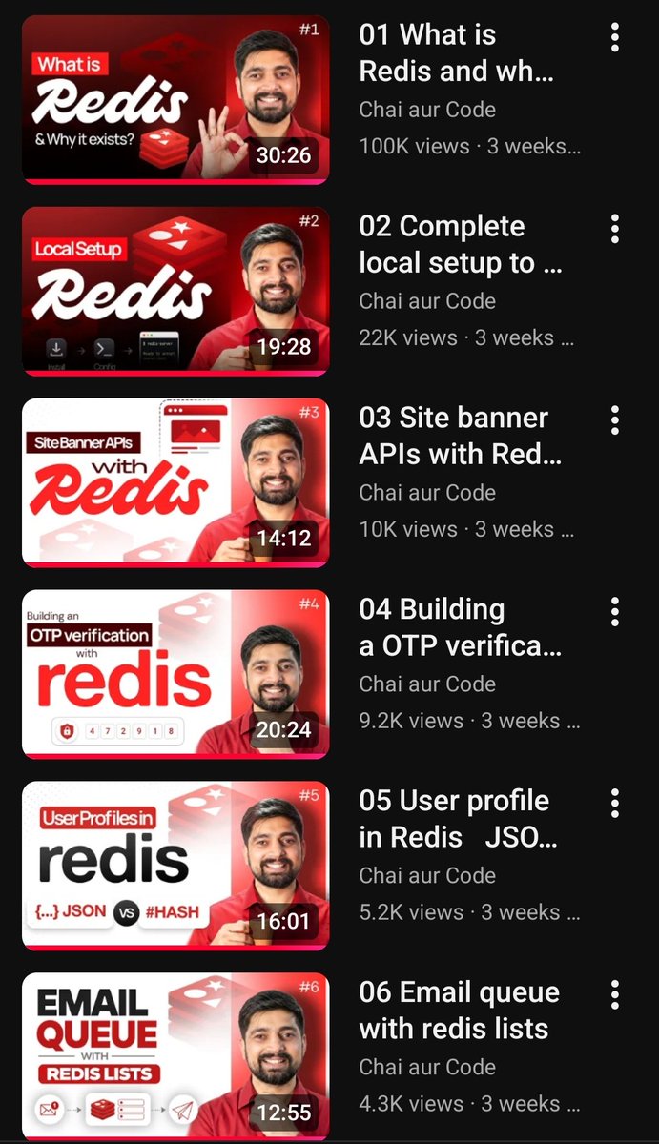
Task: Open video title "01 What is Redis and wh…"
Action: (x=456, y=53)
